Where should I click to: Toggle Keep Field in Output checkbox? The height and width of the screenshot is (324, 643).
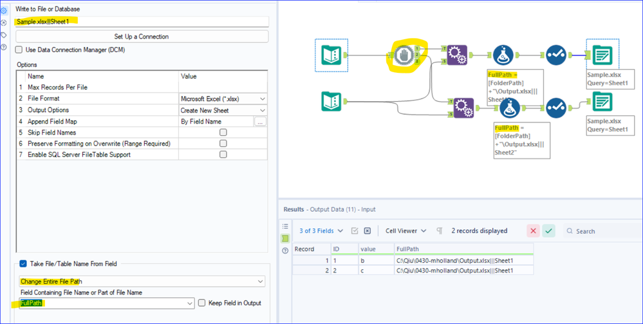point(201,303)
